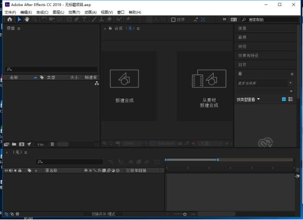Select the Zoom magnifier tool
The height and width of the screenshot is (220, 303).
click(35, 19)
